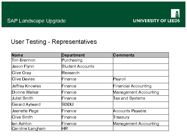Image resolution: width=187 pixels, height=140 pixels.
Task: Select the Tim Brannon name cell
Action: [x=23, y=60]
